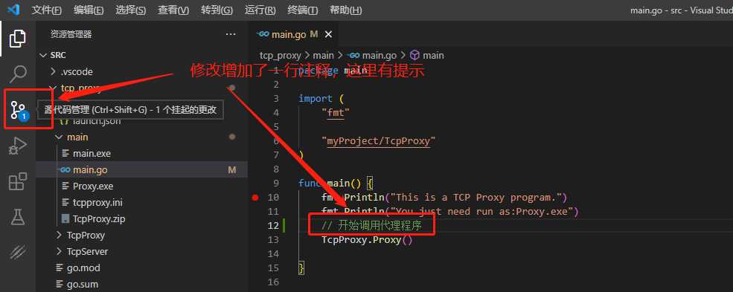
Task: Open the Run and Debug view
Action: 18,146
